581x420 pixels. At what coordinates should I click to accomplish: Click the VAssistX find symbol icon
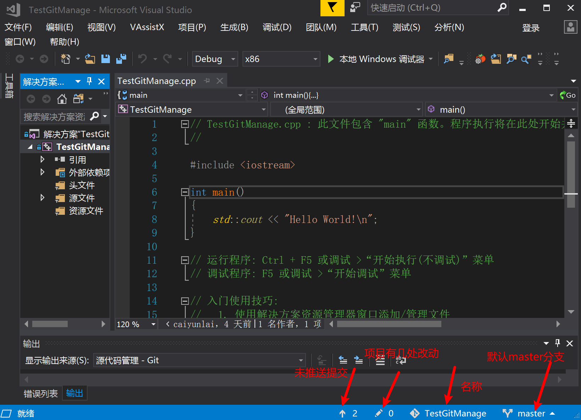click(511, 59)
